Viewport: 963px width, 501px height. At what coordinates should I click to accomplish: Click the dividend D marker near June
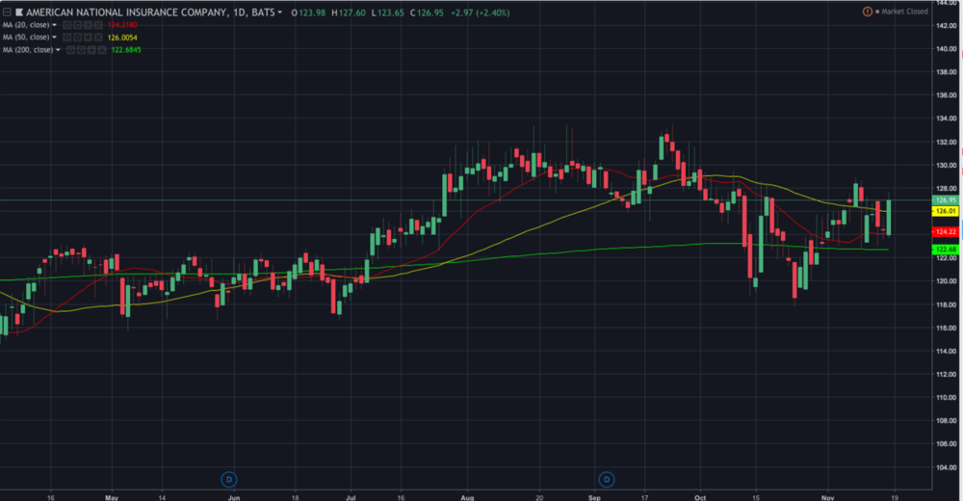tap(229, 479)
